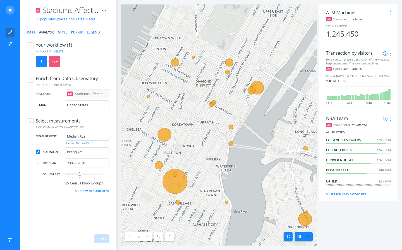Screen dimensions: 402x250
Task: Open the Region dropdown showing United States
Action: [x=87, y=105]
